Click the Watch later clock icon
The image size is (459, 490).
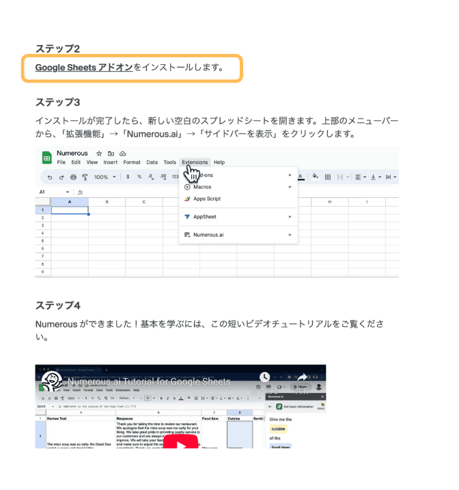[x=264, y=377]
